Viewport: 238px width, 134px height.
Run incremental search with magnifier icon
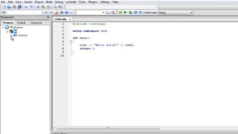(107, 12)
